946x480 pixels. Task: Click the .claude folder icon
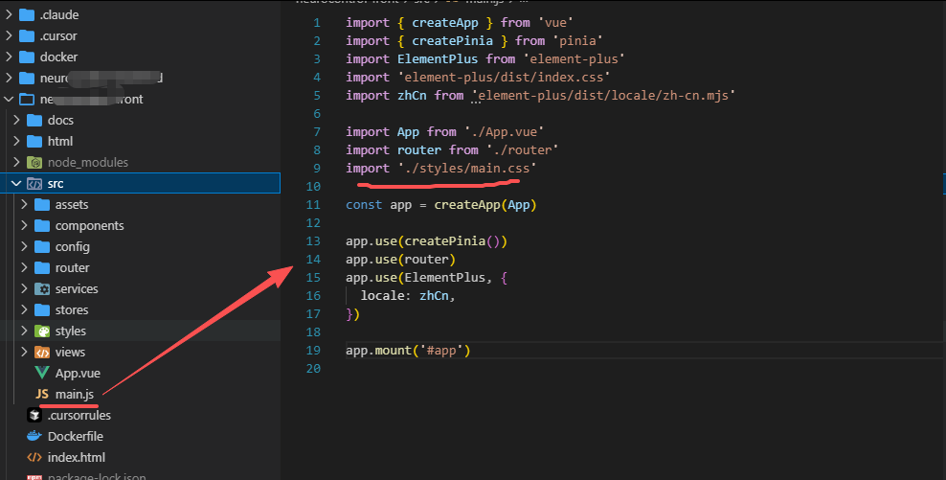(x=27, y=15)
